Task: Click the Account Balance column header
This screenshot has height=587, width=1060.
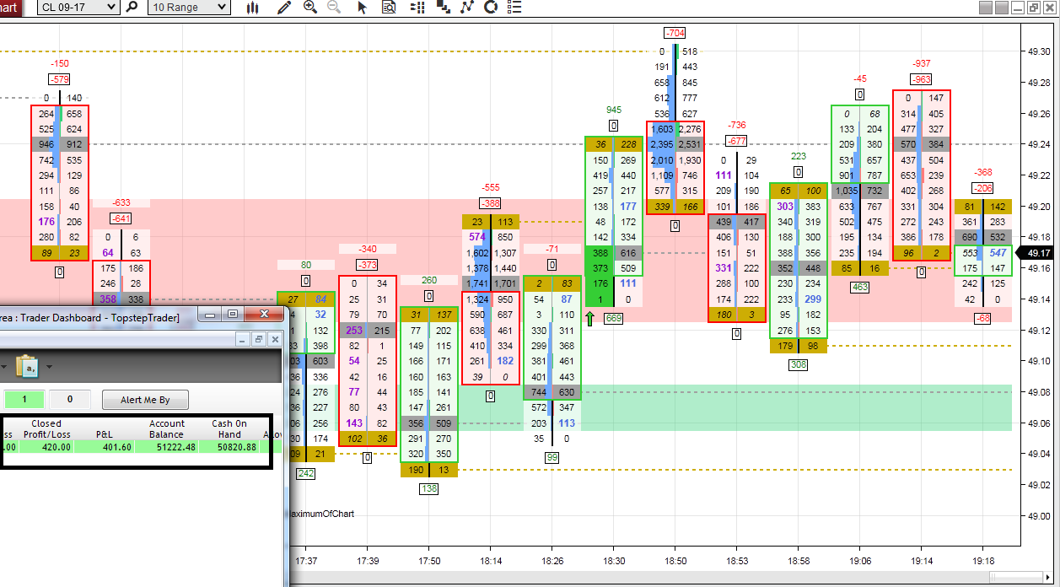Action: coord(167,428)
